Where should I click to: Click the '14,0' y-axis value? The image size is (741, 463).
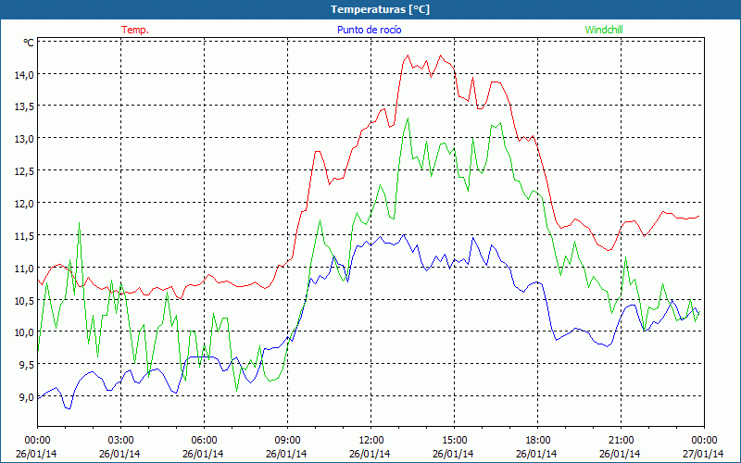pyautogui.click(x=25, y=75)
